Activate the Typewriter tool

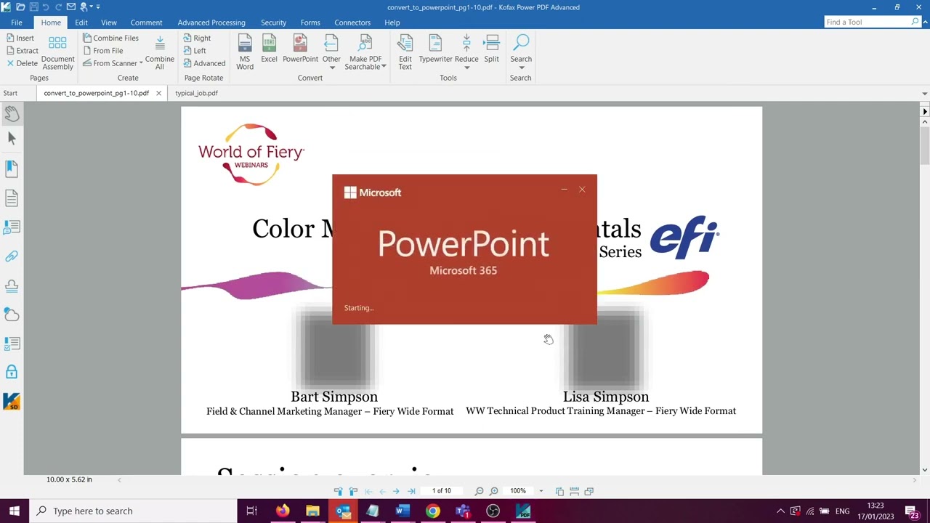435,49
